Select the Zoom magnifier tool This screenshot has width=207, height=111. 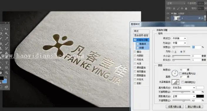tap(6, 72)
